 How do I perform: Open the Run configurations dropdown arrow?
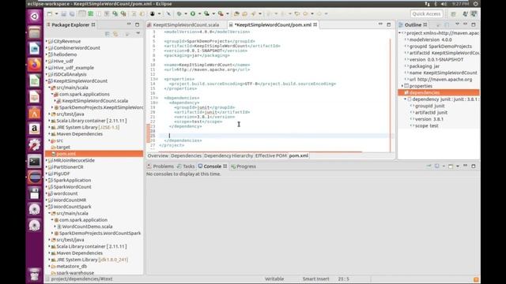tap(199, 14)
